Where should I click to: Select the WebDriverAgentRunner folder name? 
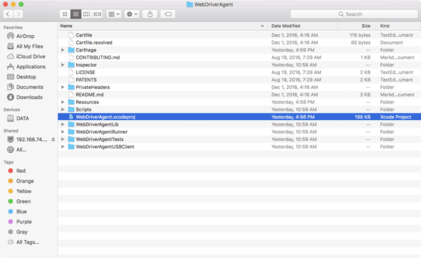pos(101,132)
